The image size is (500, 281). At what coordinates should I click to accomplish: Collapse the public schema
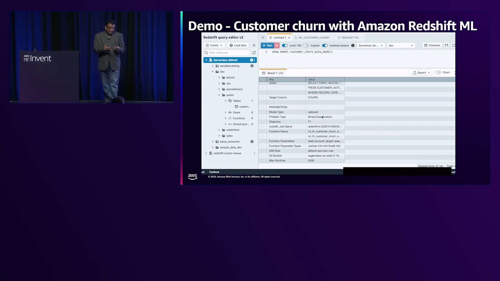point(219,95)
